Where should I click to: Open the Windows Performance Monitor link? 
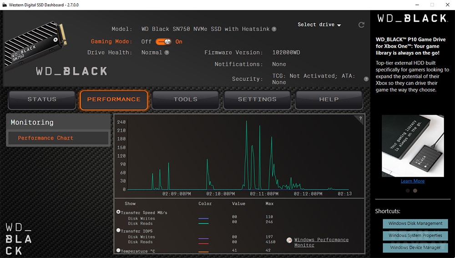321,243
